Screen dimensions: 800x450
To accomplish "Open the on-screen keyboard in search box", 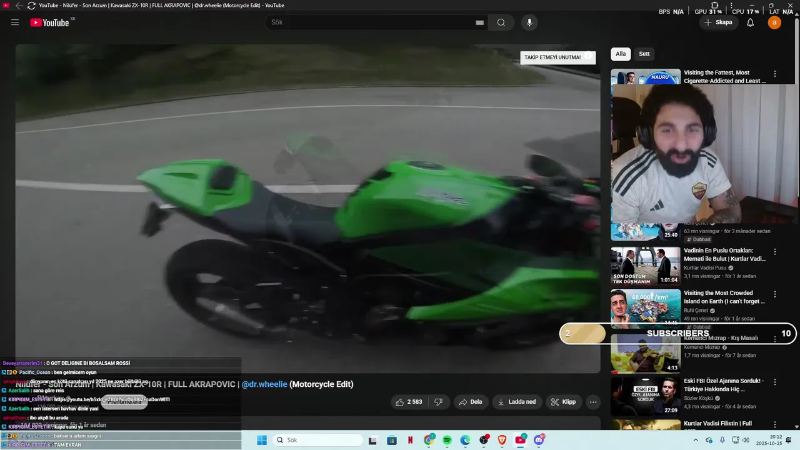I will [479, 22].
